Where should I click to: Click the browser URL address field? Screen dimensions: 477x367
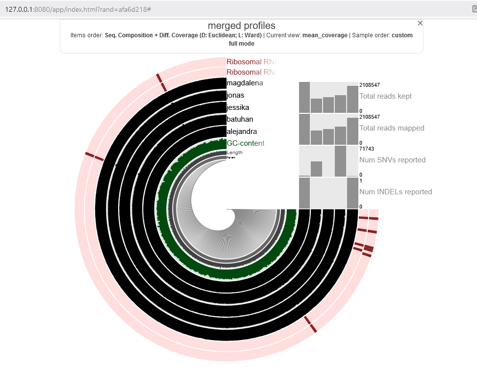pos(196,9)
